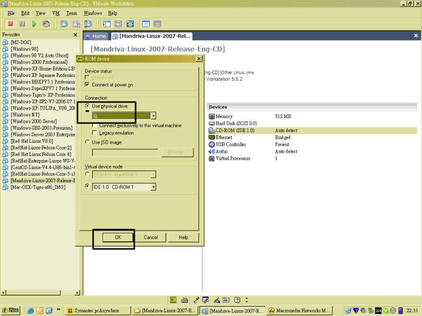
Task: Select [Red Hat Linux V8.0] in Favorites
Action: point(32,141)
